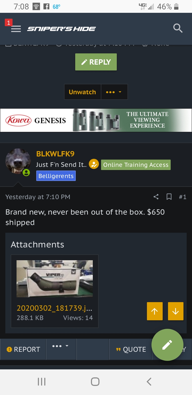Open the Sniper's Hide logo home link
Viewport: 192px width, 395px height.
61,29
